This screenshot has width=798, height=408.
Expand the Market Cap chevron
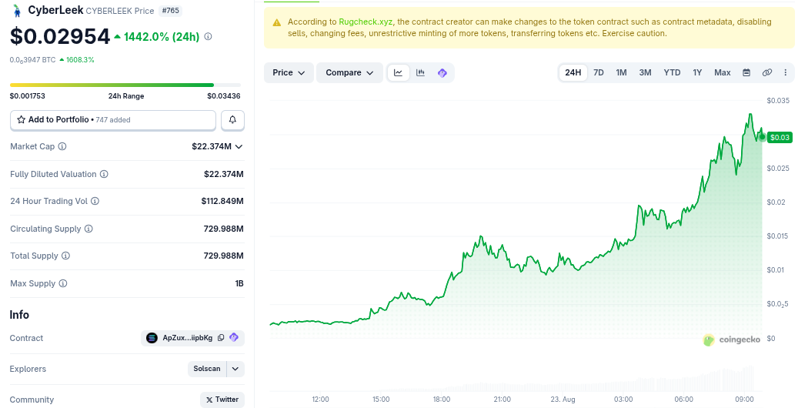tap(239, 147)
